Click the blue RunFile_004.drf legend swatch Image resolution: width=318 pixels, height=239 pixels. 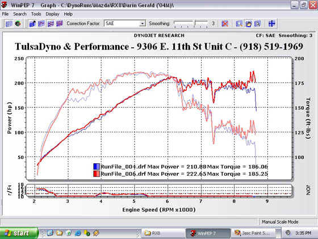(97, 166)
